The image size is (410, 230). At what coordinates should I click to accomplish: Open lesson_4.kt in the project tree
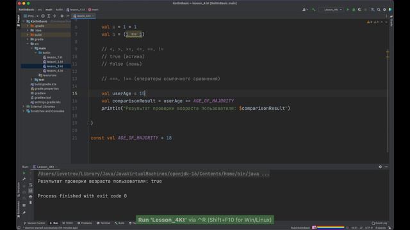pos(53,71)
